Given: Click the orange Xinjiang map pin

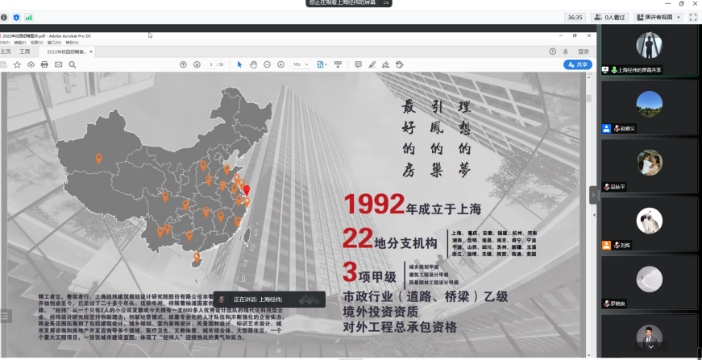Looking at the screenshot, I should click(98, 159).
